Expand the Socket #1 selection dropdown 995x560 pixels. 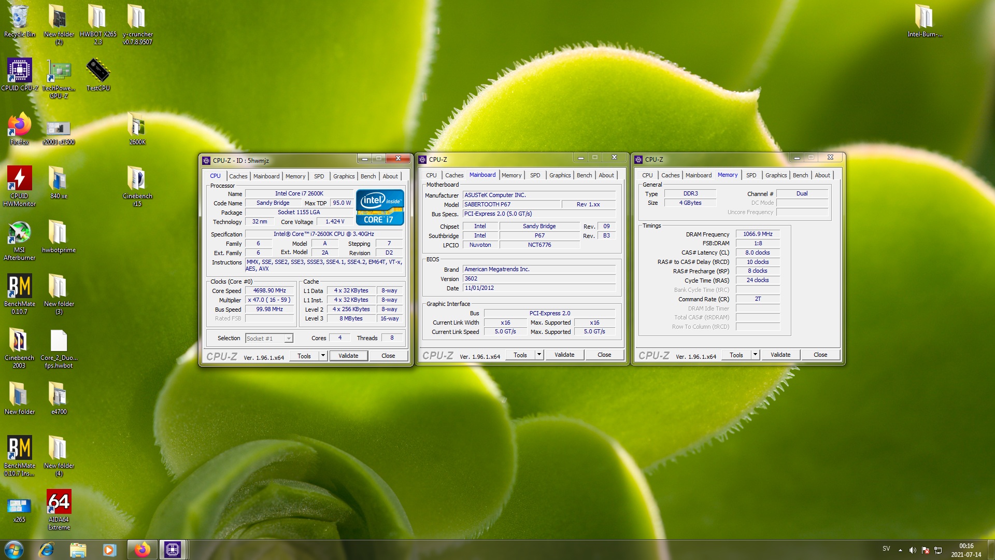[289, 339]
